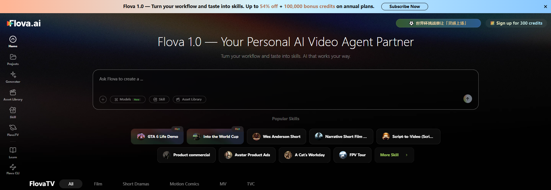The width and height of the screenshot is (551, 190).
Task: Switch to the Short Dramas tab
Action: click(136, 184)
